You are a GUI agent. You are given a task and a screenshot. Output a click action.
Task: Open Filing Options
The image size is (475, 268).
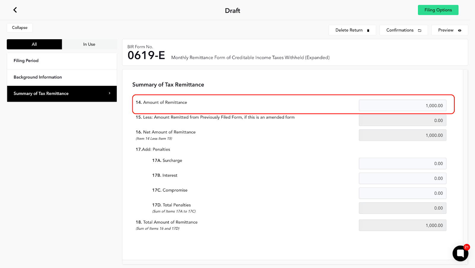pyautogui.click(x=438, y=10)
